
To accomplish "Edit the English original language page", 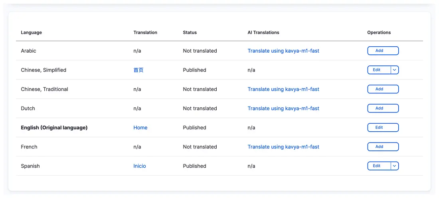I will pos(383,127).
